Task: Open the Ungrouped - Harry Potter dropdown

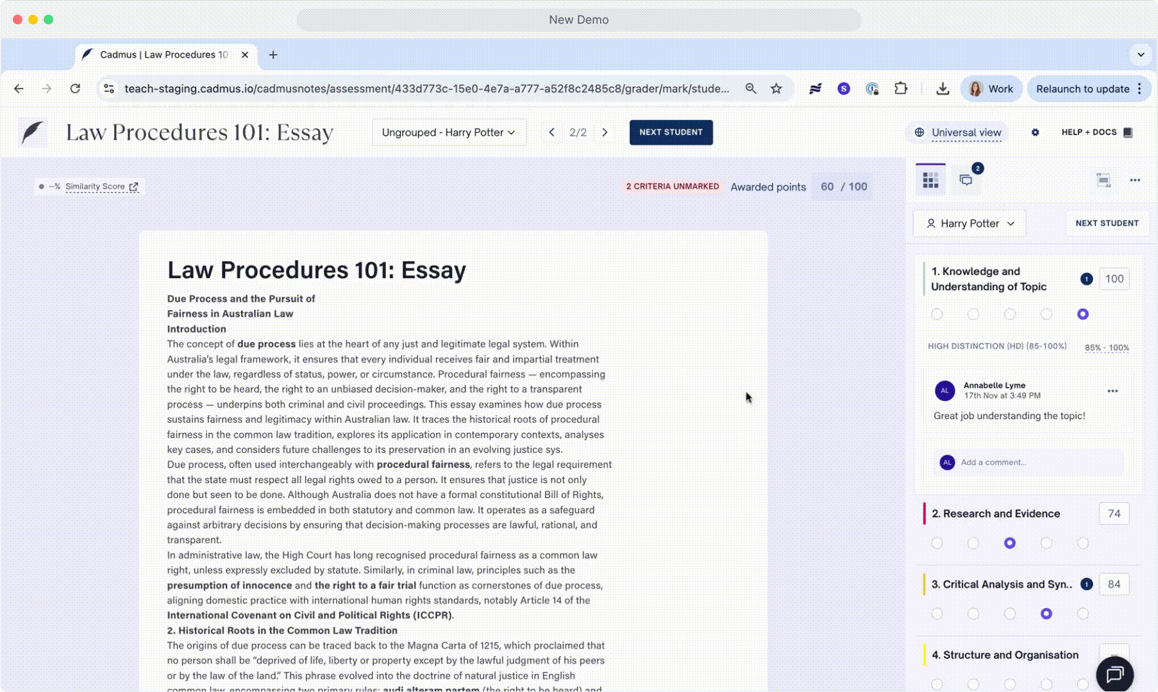Action: coord(449,133)
